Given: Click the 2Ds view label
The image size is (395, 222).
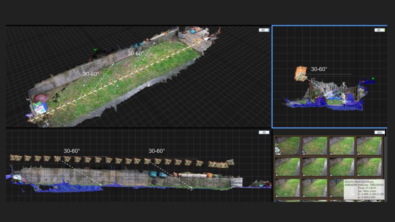Looking at the screenshot, I should tap(379, 132).
